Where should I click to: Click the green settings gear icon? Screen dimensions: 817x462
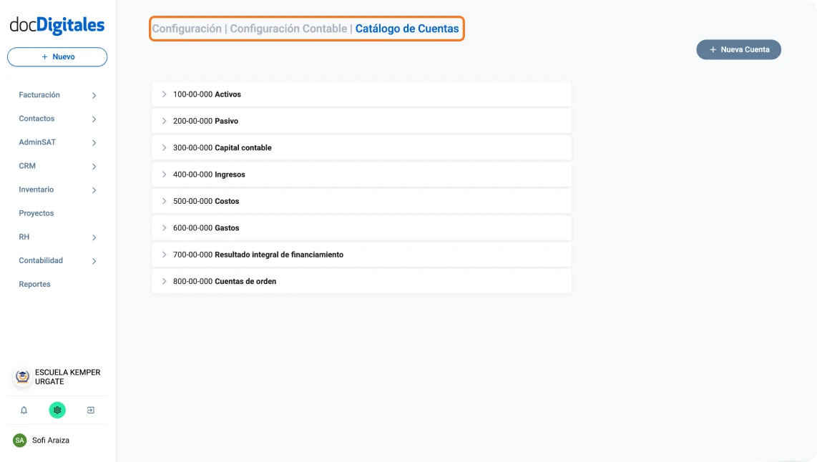coord(57,410)
